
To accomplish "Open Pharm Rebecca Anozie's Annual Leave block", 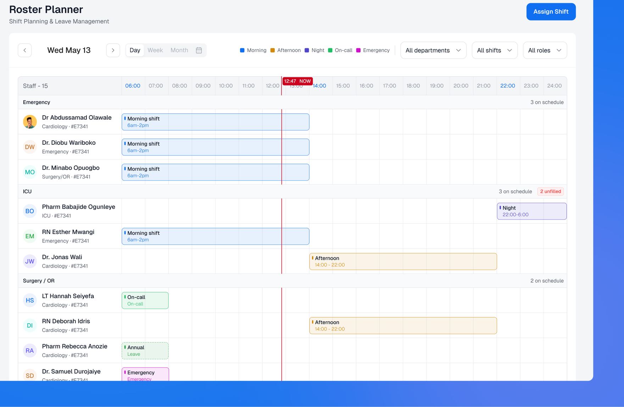I will click(145, 351).
